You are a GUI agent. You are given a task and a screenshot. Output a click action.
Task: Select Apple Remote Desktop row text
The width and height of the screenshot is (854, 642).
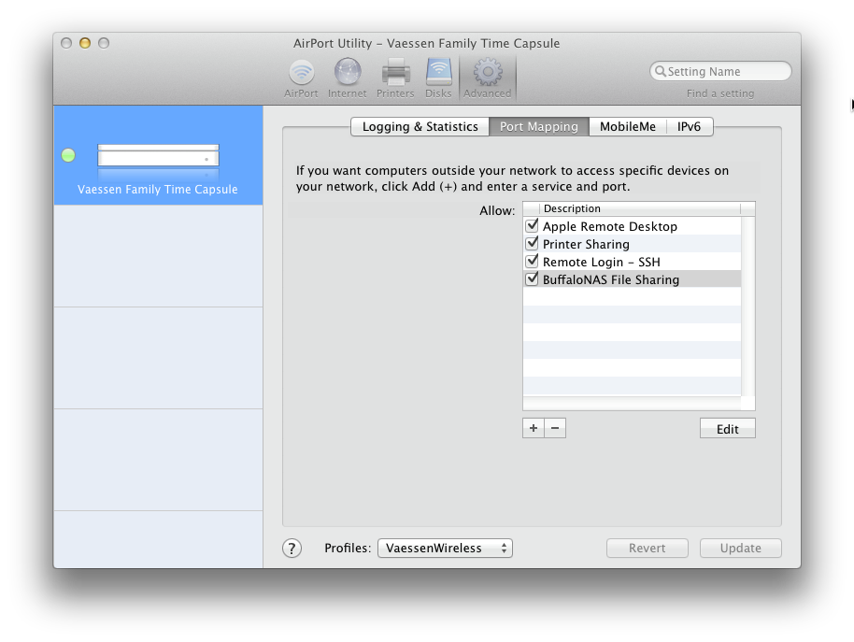click(x=609, y=226)
